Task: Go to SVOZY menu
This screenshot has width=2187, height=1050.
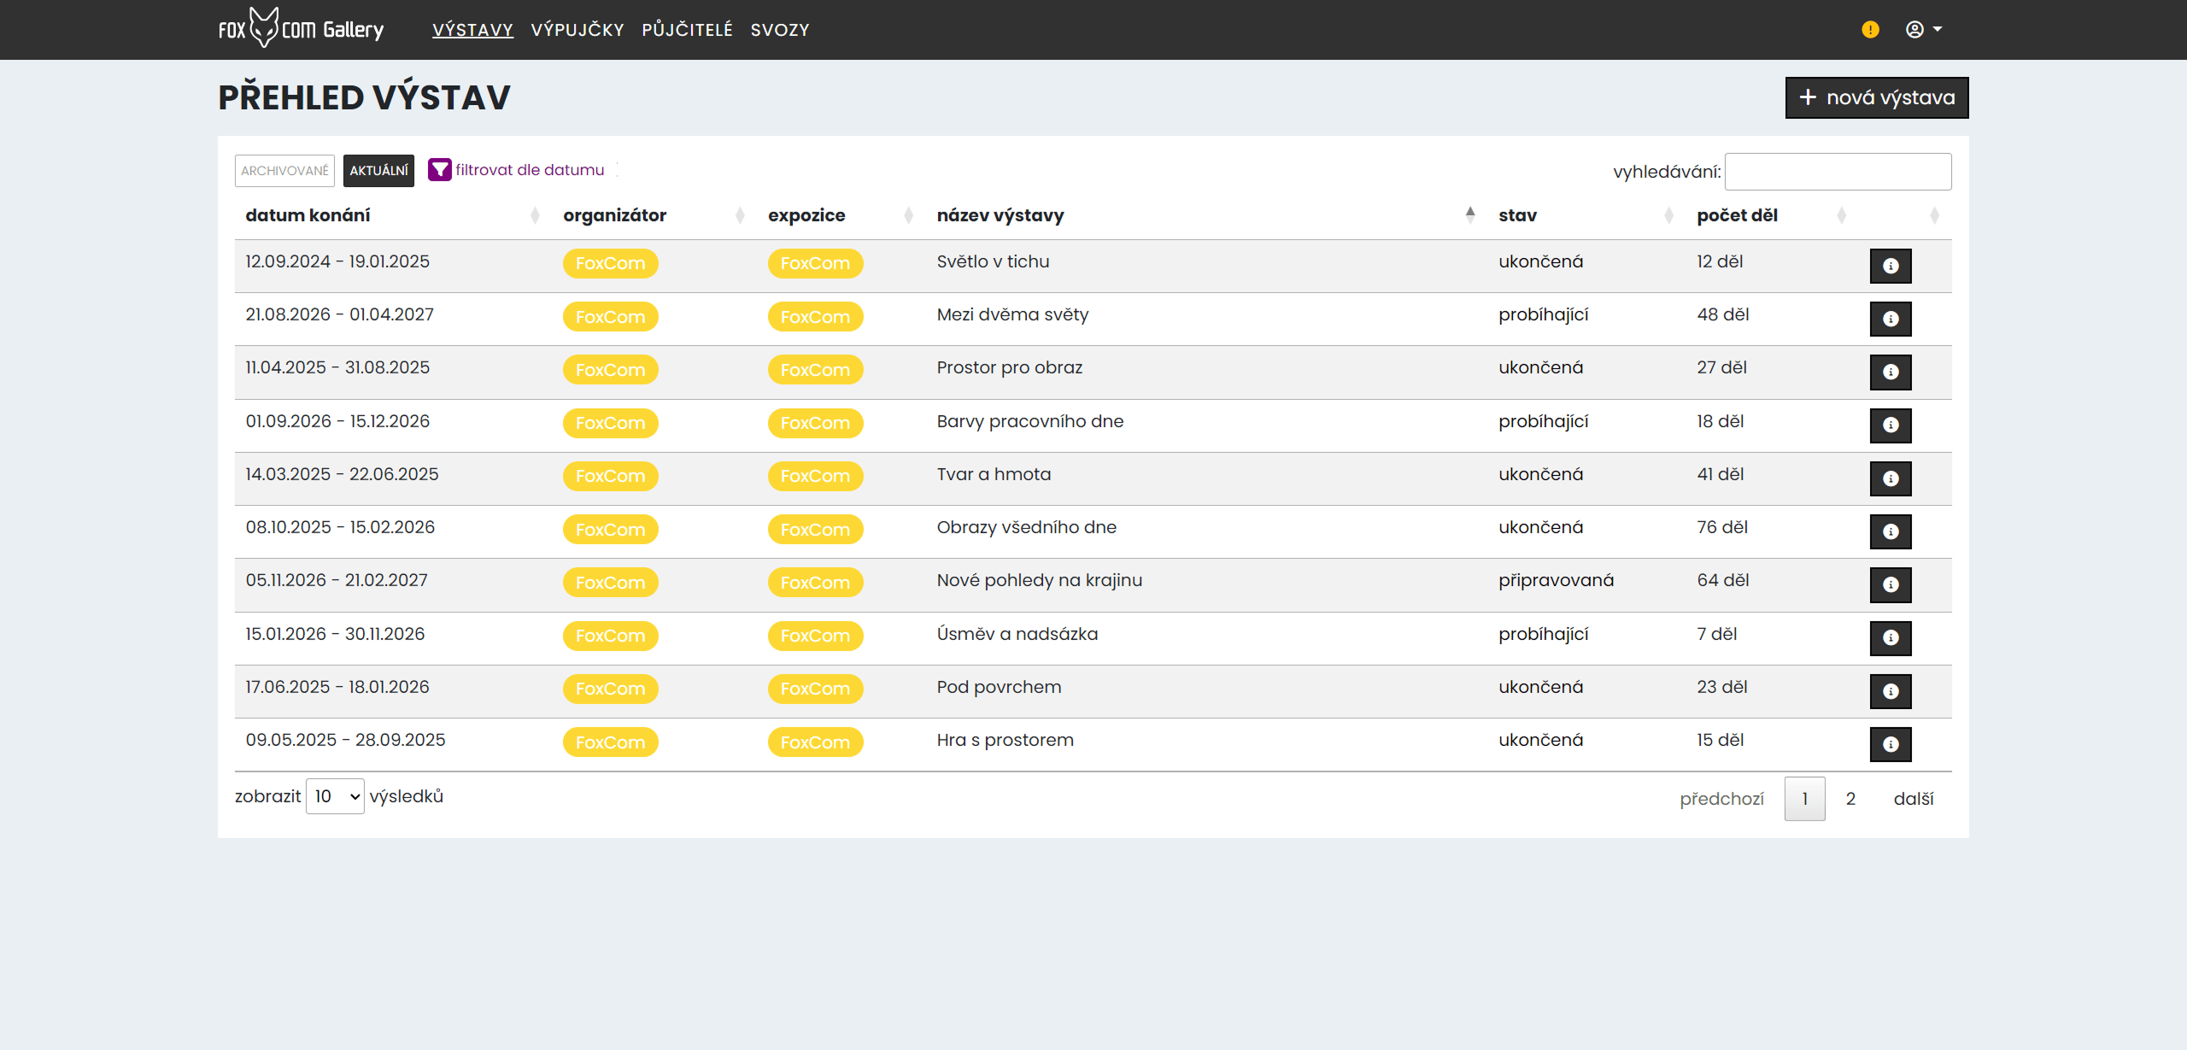Action: (780, 30)
